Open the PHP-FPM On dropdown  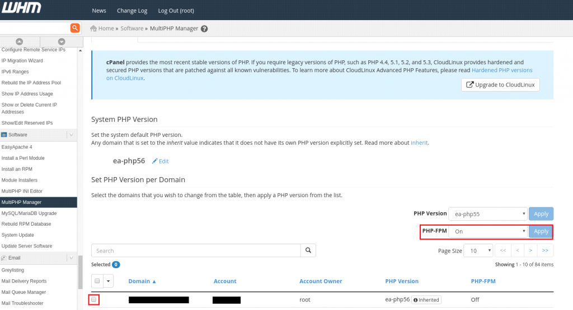click(x=488, y=231)
